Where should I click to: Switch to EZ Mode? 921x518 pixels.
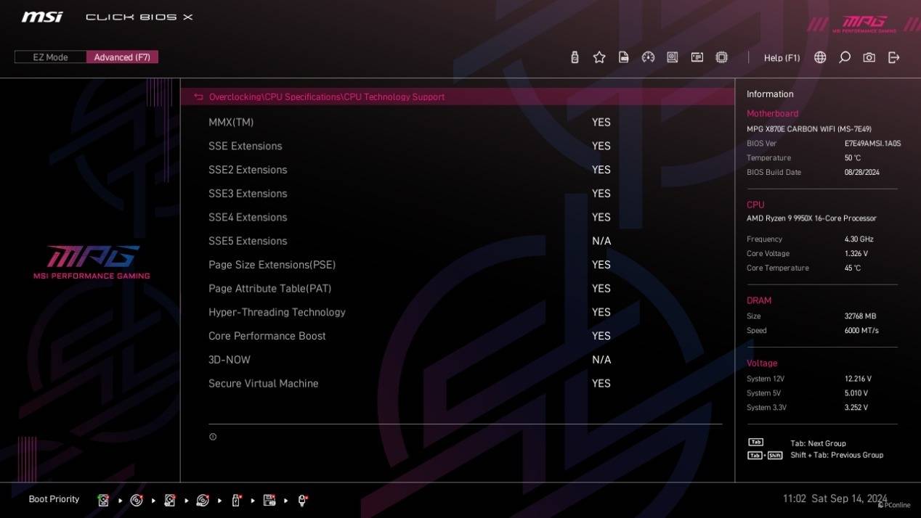tap(50, 57)
